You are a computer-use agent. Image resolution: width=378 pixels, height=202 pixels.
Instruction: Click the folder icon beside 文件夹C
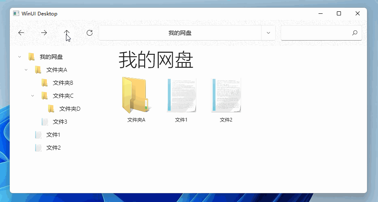(44, 96)
